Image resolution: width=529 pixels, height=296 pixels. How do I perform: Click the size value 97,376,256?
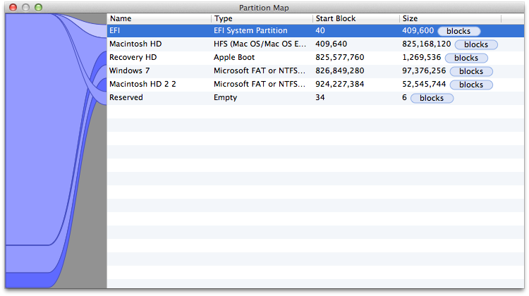tap(424, 70)
